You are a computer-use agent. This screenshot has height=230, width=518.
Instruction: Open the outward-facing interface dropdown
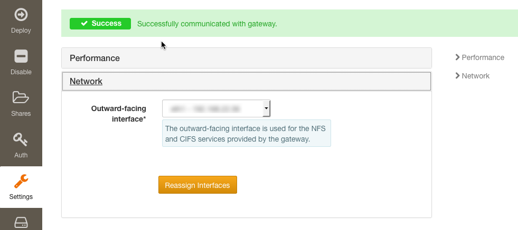point(216,108)
